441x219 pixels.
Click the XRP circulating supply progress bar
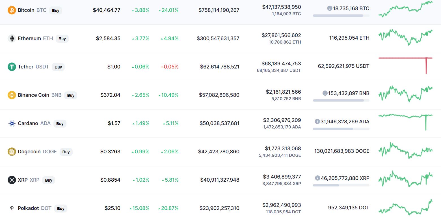tap(341, 185)
